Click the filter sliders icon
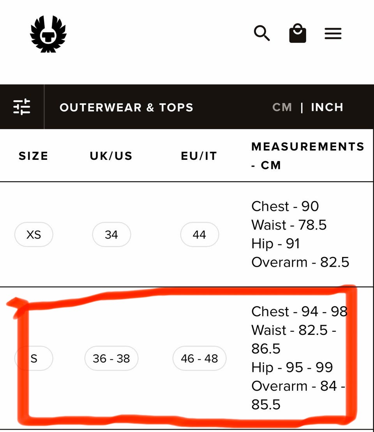The width and height of the screenshot is (374, 432). click(x=22, y=107)
